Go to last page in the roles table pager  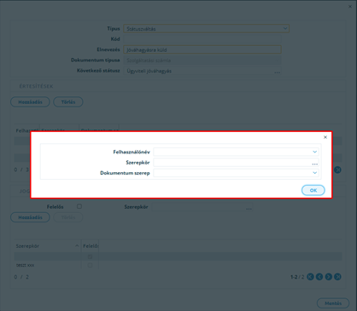(337, 277)
